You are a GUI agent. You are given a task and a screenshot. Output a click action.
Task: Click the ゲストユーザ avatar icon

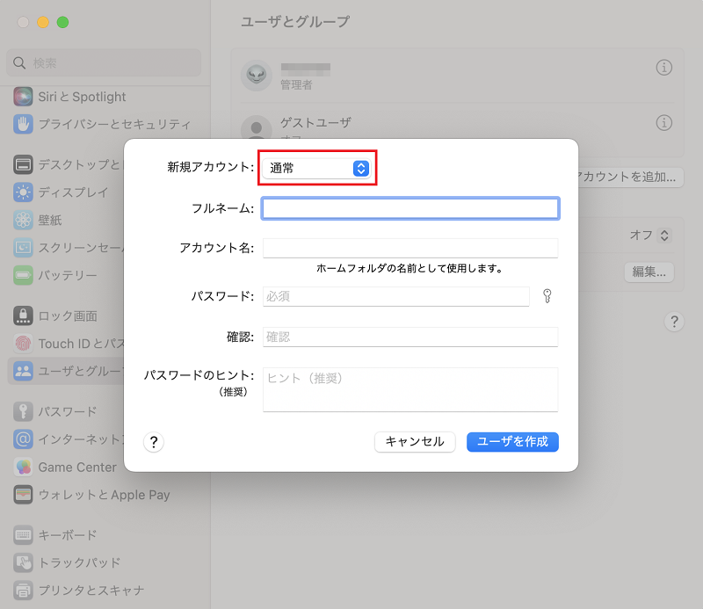(257, 127)
